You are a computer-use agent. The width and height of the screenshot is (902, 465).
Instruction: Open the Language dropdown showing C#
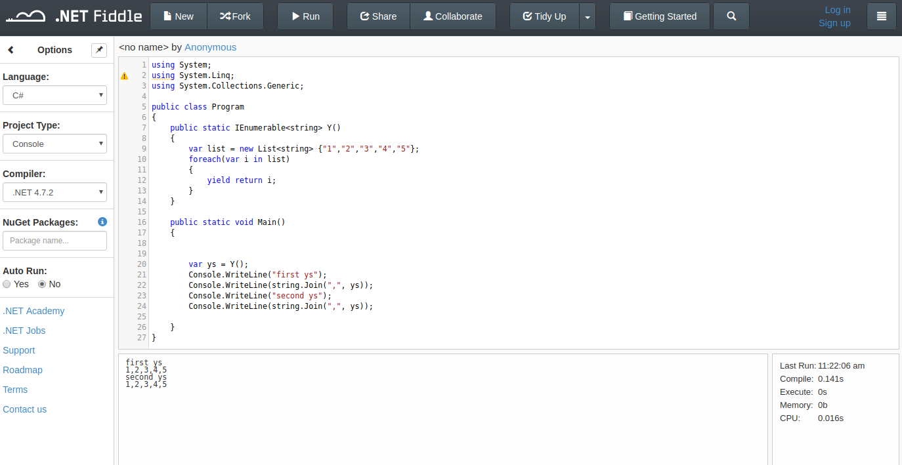click(54, 95)
